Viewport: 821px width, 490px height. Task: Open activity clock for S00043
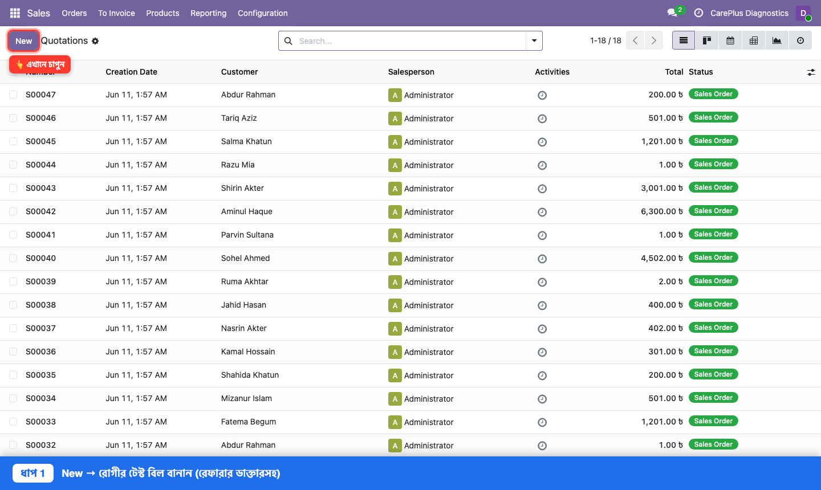[542, 189]
